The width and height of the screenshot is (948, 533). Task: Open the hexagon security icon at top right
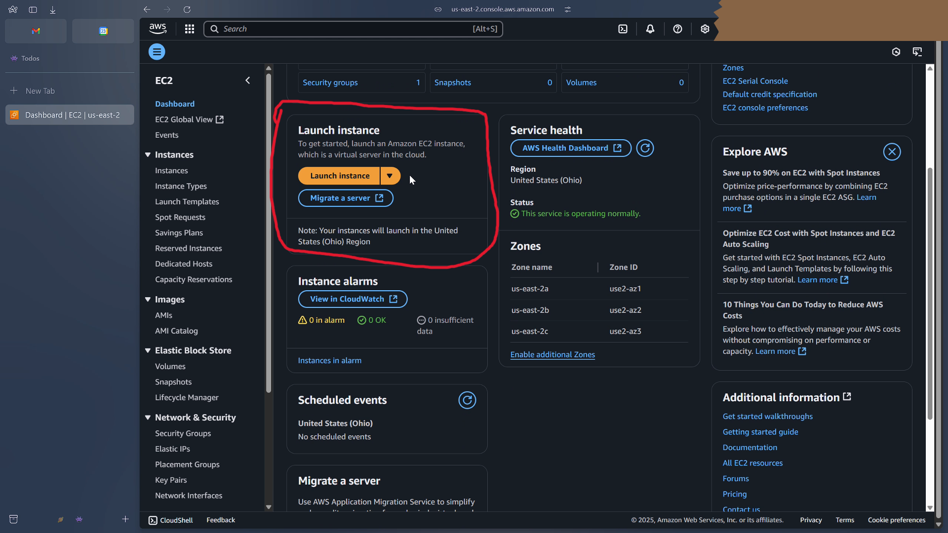896,52
